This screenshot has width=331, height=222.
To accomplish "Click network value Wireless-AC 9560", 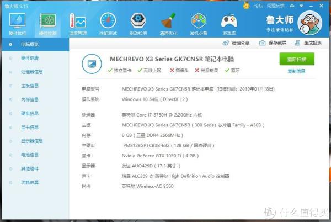I will pyautogui.click(x=147, y=186).
